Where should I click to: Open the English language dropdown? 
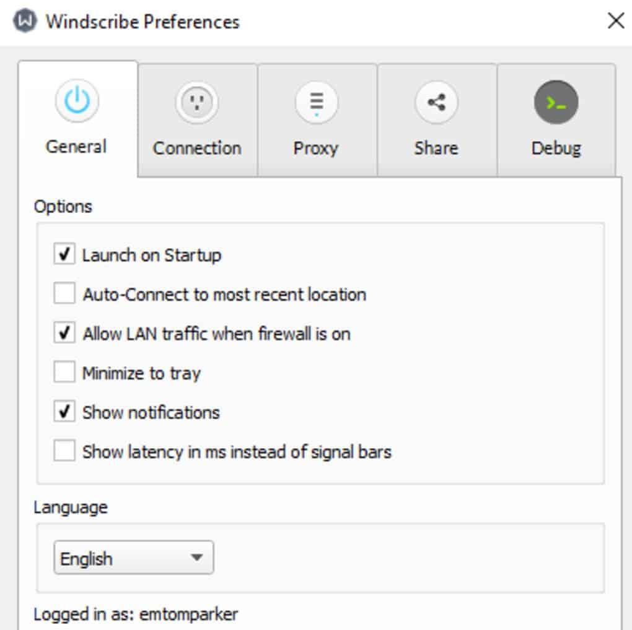pyautogui.click(x=133, y=558)
